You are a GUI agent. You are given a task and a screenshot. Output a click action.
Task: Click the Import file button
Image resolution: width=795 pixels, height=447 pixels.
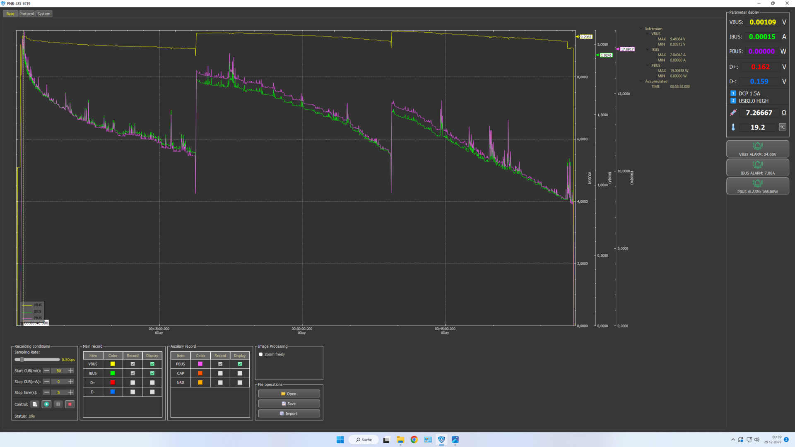pyautogui.click(x=289, y=413)
